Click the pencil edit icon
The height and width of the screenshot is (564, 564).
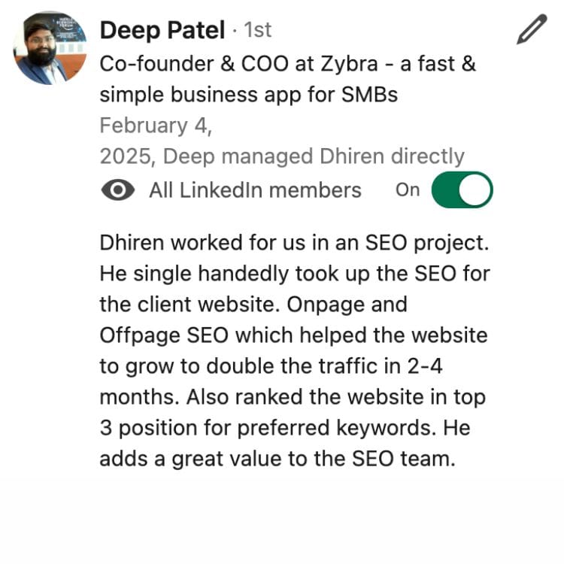click(532, 30)
